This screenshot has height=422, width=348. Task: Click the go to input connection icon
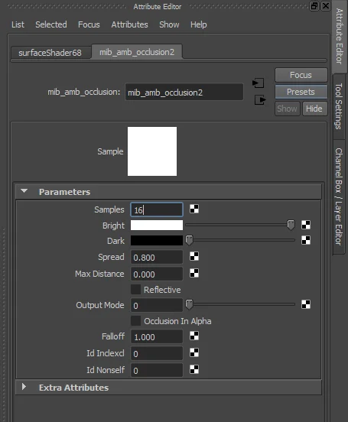[x=259, y=83]
